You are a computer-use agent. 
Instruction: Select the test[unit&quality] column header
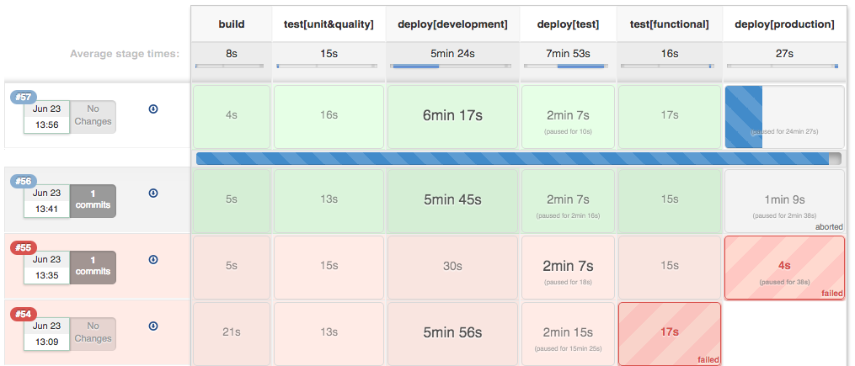point(329,24)
